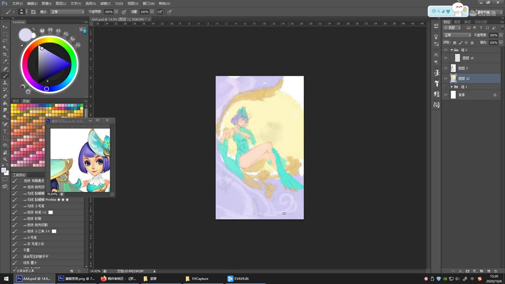The width and height of the screenshot is (505, 284).
Task: Open brush opacity slider dropdown
Action: [116, 12]
